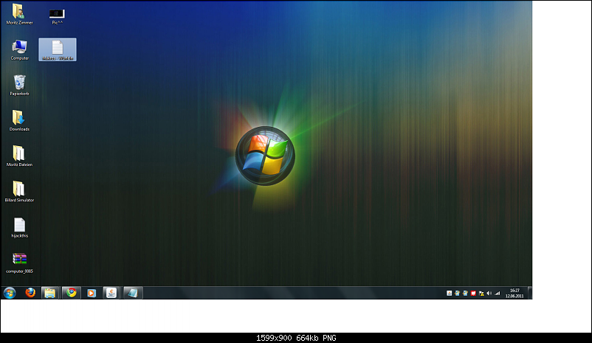Open Windows Explorer from the taskbar
Screen dimensions: 592x343
50,293
